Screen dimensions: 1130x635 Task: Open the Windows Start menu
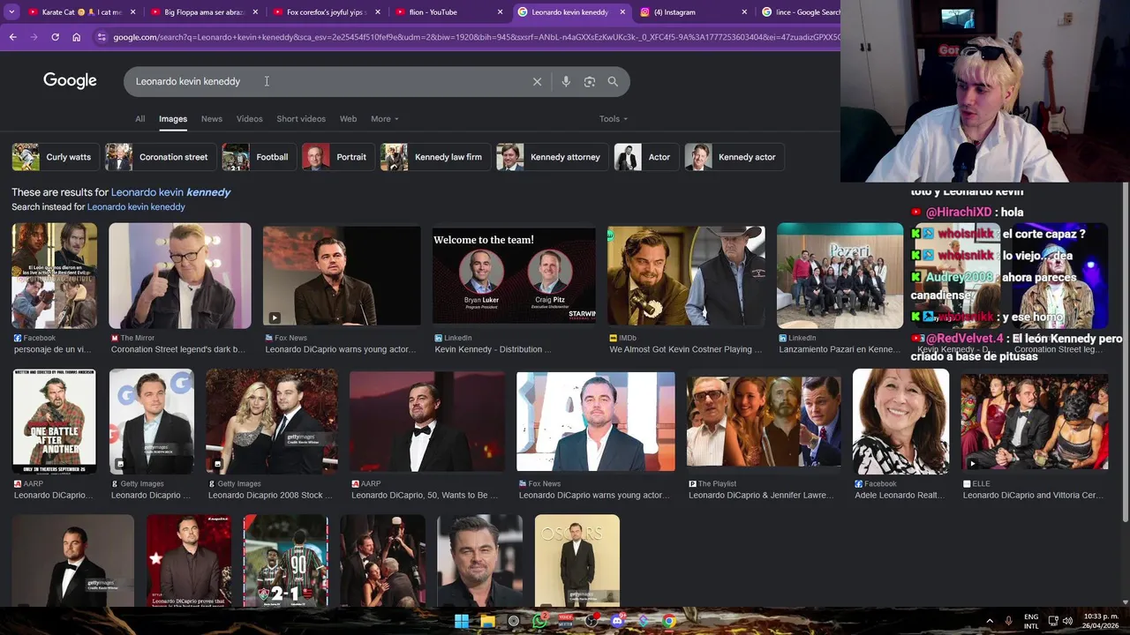[462, 621]
